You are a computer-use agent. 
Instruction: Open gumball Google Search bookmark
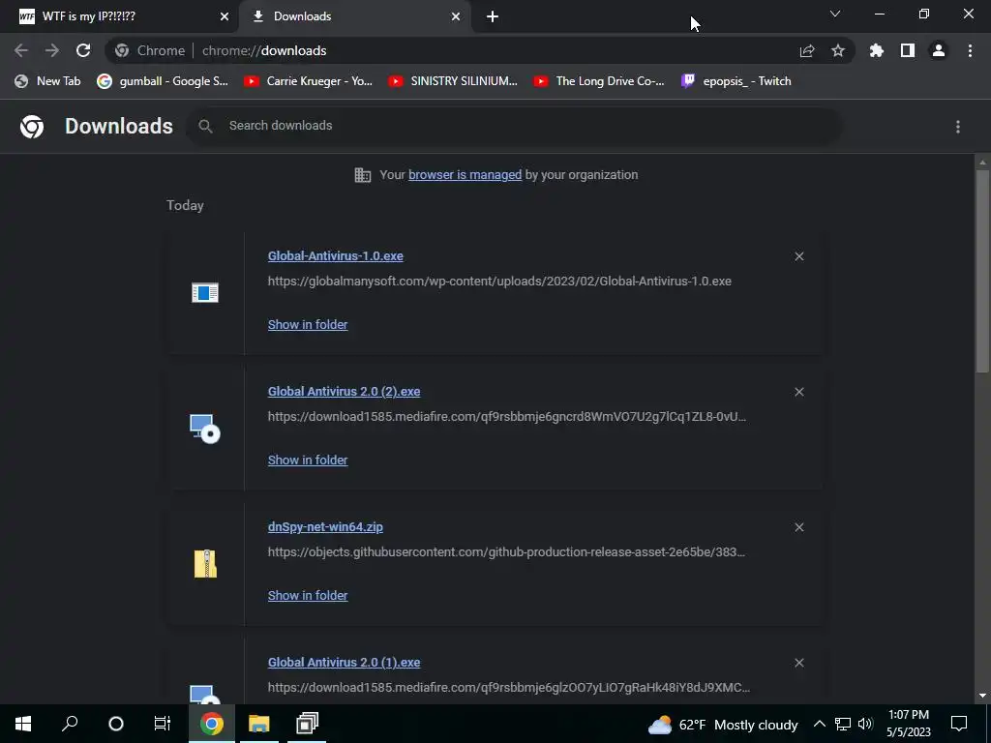click(163, 81)
